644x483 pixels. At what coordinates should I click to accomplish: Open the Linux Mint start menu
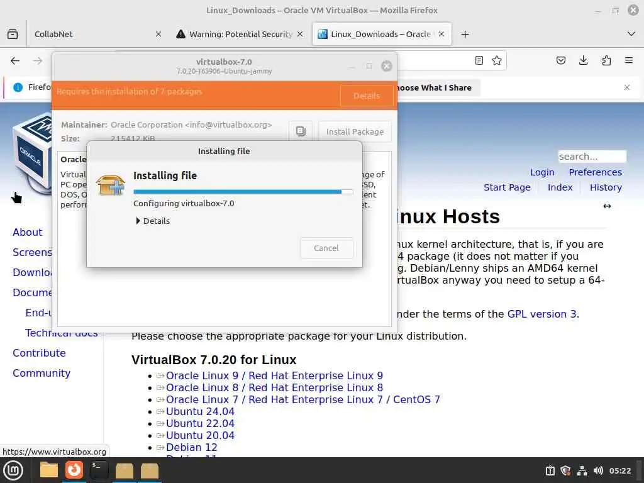click(x=13, y=470)
